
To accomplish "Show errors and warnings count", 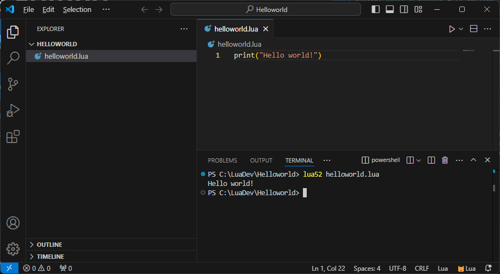I will (37, 268).
